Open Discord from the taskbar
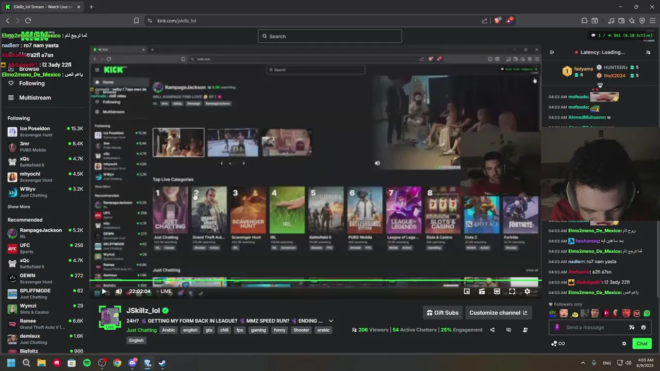 132,363
